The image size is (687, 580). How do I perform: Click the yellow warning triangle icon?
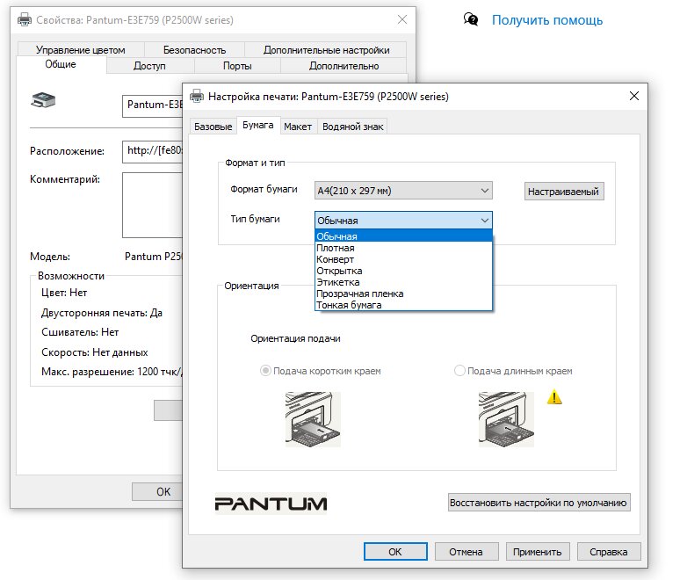(x=554, y=396)
